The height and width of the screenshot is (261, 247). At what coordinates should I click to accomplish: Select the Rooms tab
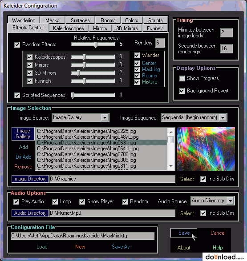[x=108, y=20]
